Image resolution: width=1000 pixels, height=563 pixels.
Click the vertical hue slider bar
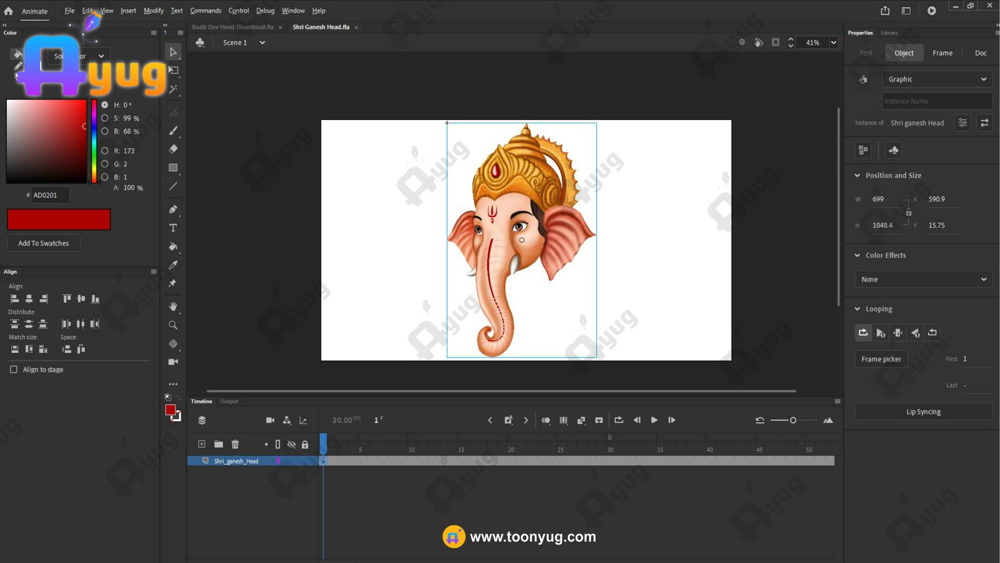[94, 141]
